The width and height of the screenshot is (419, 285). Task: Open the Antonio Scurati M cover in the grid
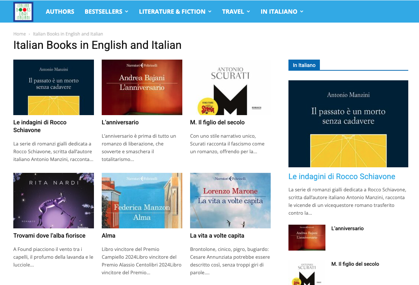point(230,87)
